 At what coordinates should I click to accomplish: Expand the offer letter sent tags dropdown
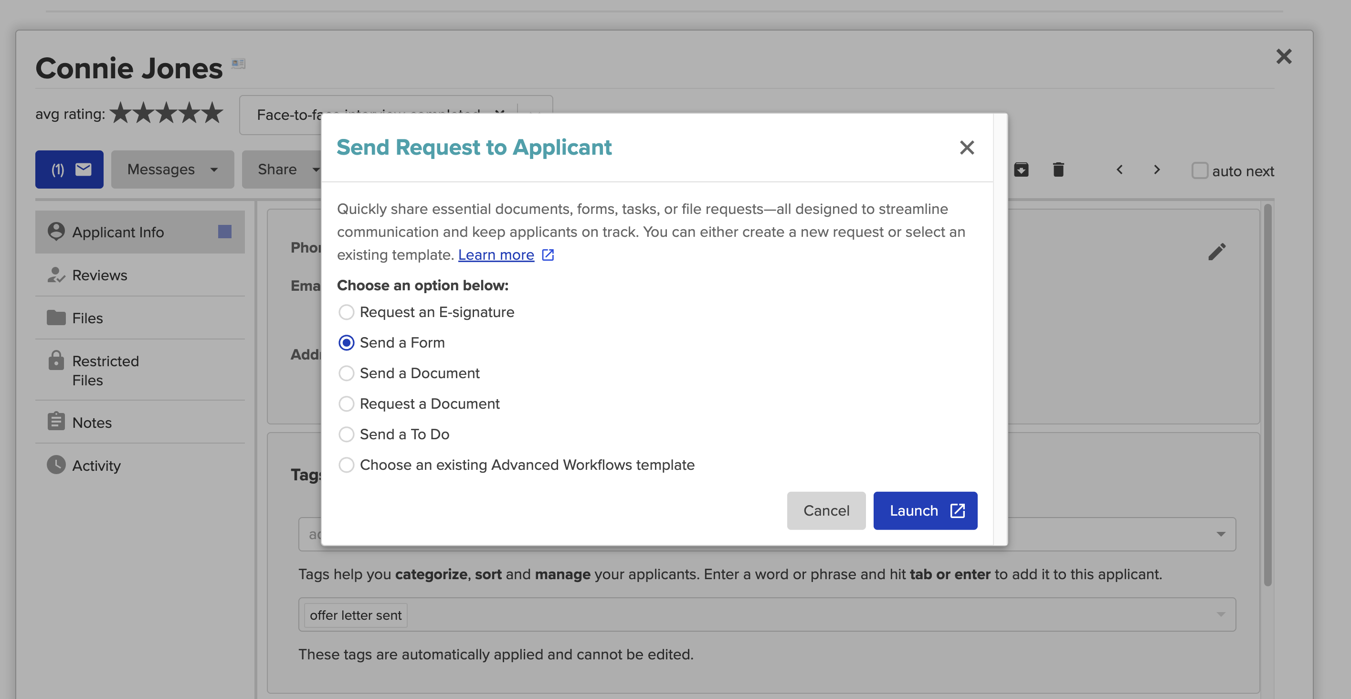click(1220, 614)
